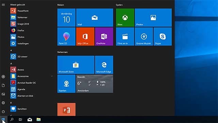Click the Windows Start button on the taskbar

3,120
